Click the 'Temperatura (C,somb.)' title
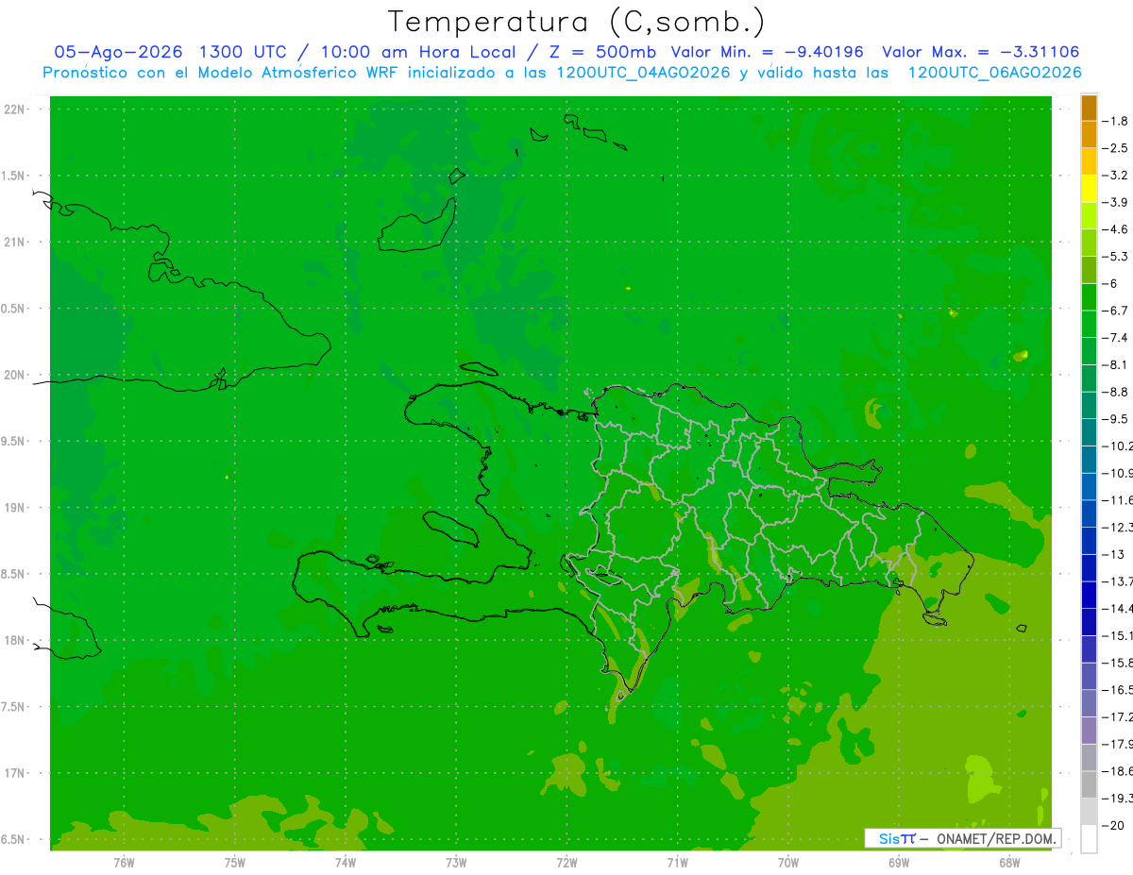1133x875 pixels. pyautogui.click(x=577, y=22)
